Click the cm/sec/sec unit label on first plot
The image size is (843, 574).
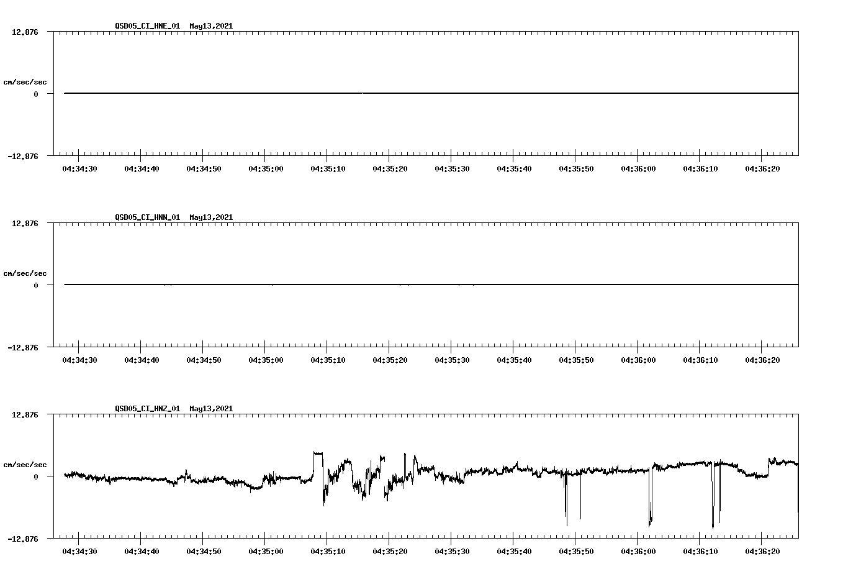pyautogui.click(x=25, y=81)
